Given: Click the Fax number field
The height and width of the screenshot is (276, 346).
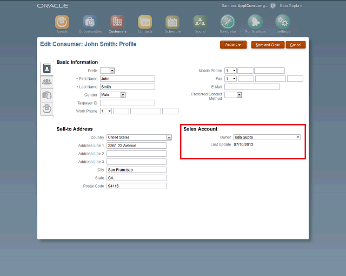Looking at the screenshot, I should [270, 79].
